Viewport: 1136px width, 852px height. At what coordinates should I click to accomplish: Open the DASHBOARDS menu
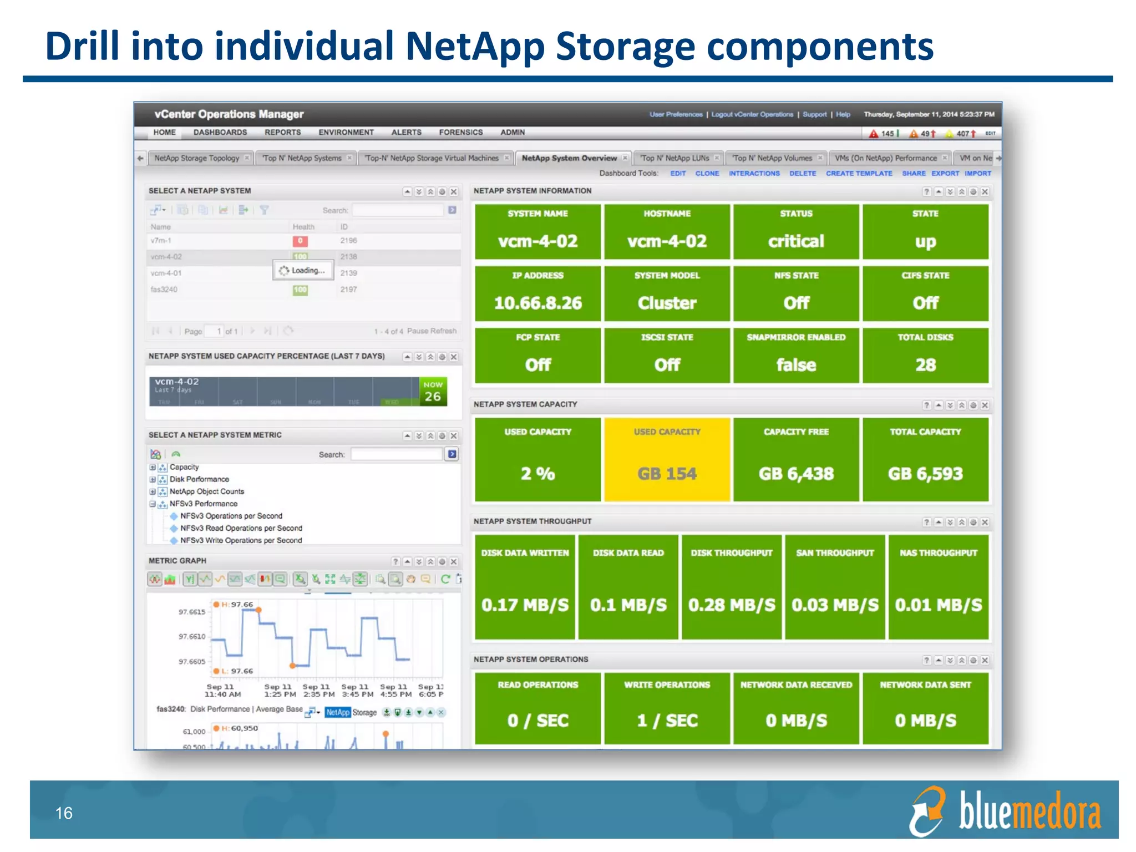click(x=220, y=133)
